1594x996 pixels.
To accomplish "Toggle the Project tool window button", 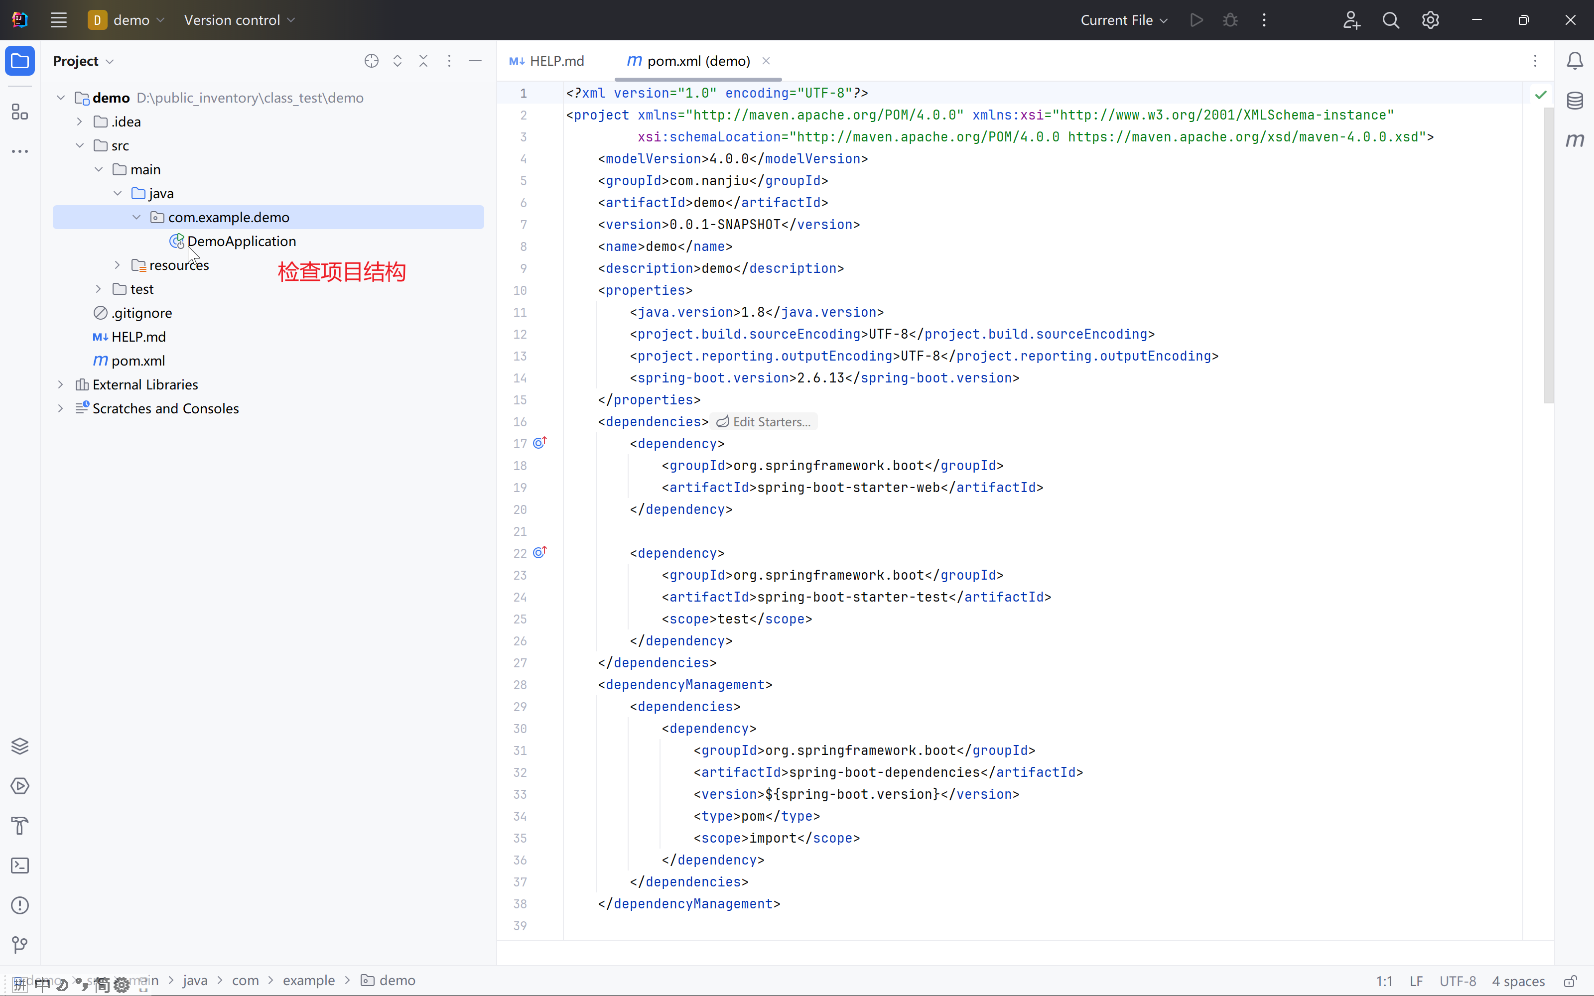I will [x=20, y=61].
